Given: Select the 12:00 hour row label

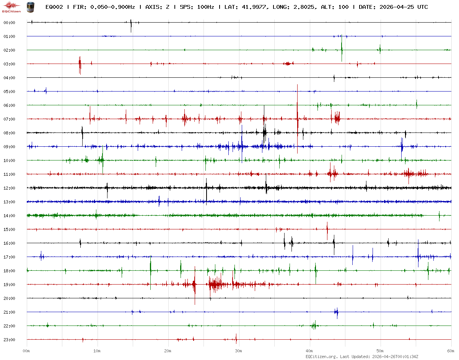Looking at the screenshot, I should point(9,188).
